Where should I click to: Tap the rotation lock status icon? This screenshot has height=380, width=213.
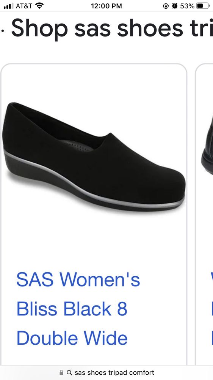tap(166, 6)
